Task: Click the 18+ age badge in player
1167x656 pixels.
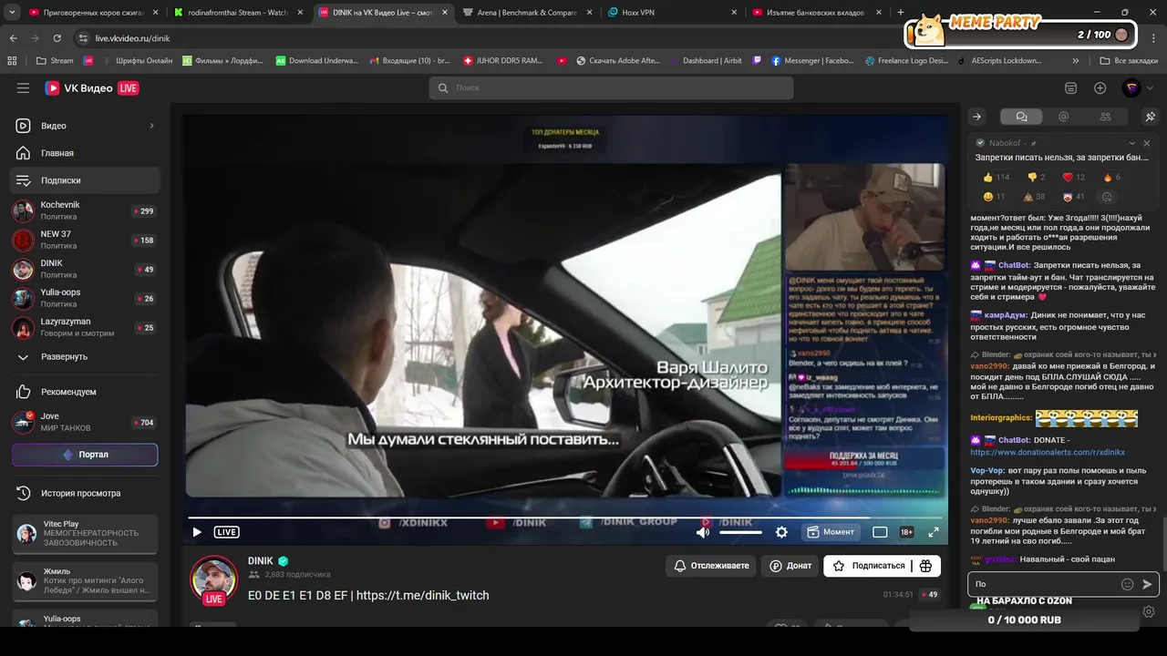Action: 906,532
